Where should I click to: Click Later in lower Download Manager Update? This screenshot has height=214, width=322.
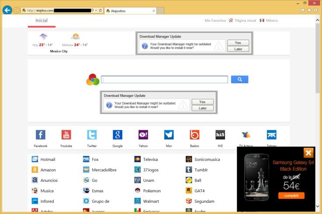202,108
